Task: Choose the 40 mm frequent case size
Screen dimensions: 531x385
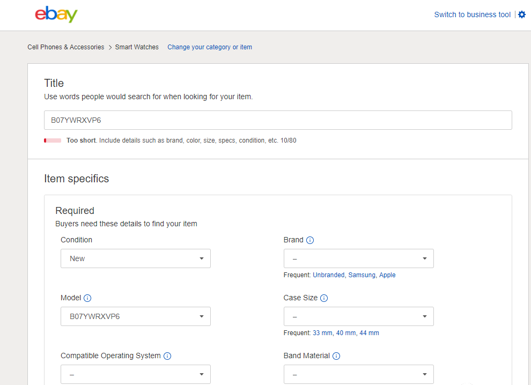Action: click(346, 333)
